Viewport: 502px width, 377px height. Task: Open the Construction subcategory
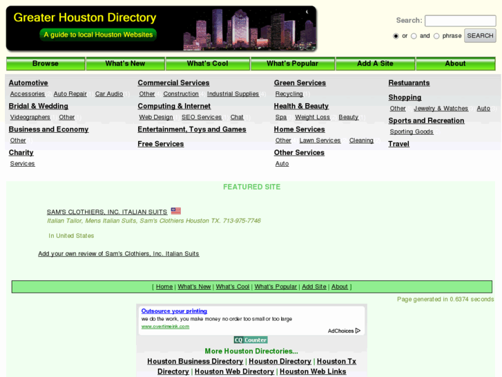point(181,93)
